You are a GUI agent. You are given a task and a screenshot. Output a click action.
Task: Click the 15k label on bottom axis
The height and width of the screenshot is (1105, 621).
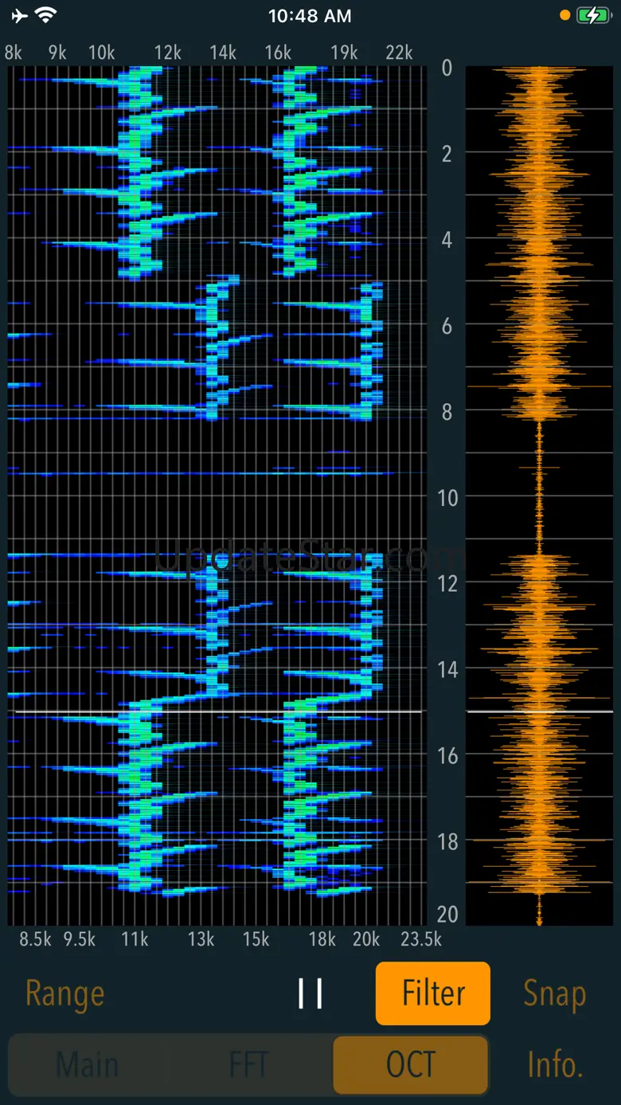[256, 939]
